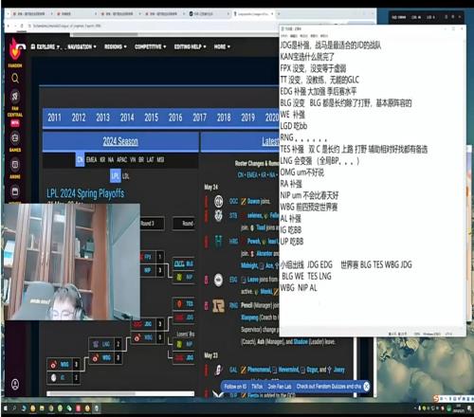Select the 2018 year tab
Viewport: 474px width, 417px height.
pyautogui.click(x=224, y=118)
